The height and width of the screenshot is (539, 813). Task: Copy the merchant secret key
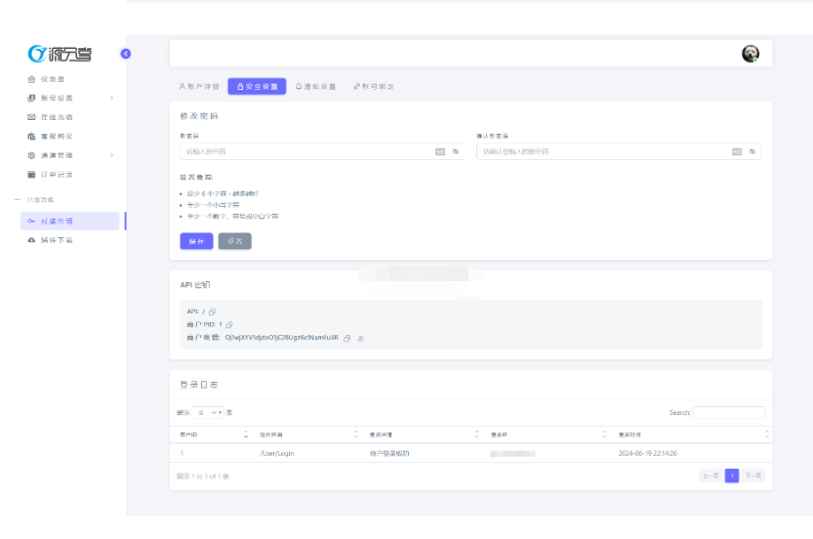pyautogui.click(x=346, y=338)
